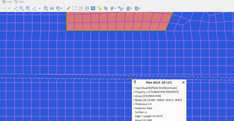Image resolution: width=234 pixels, height=121 pixels.
Task: Click the three-dots path toggle icon
Action: pos(52,8)
